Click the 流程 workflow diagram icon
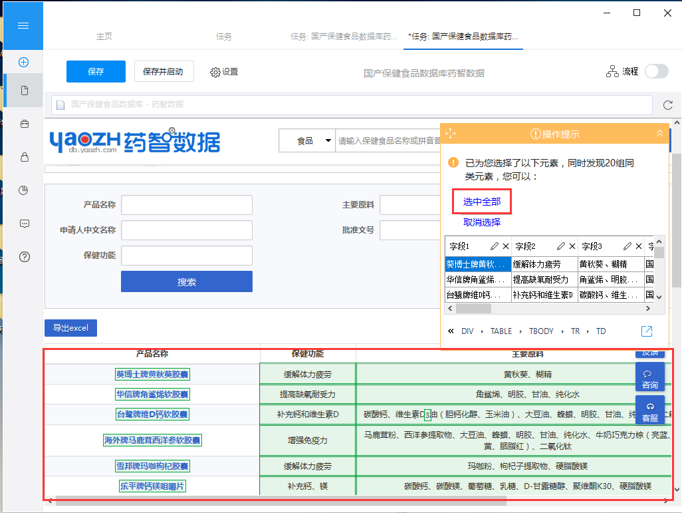Image resolution: width=682 pixels, height=513 pixels. tap(612, 71)
